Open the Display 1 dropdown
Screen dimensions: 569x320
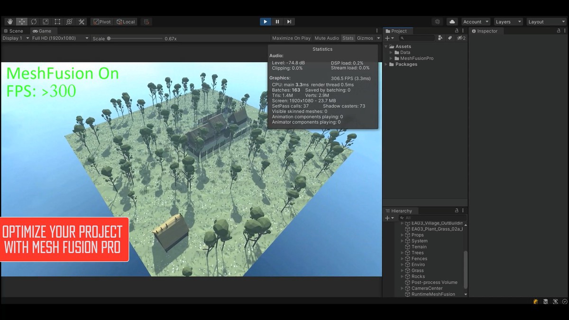coord(16,38)
